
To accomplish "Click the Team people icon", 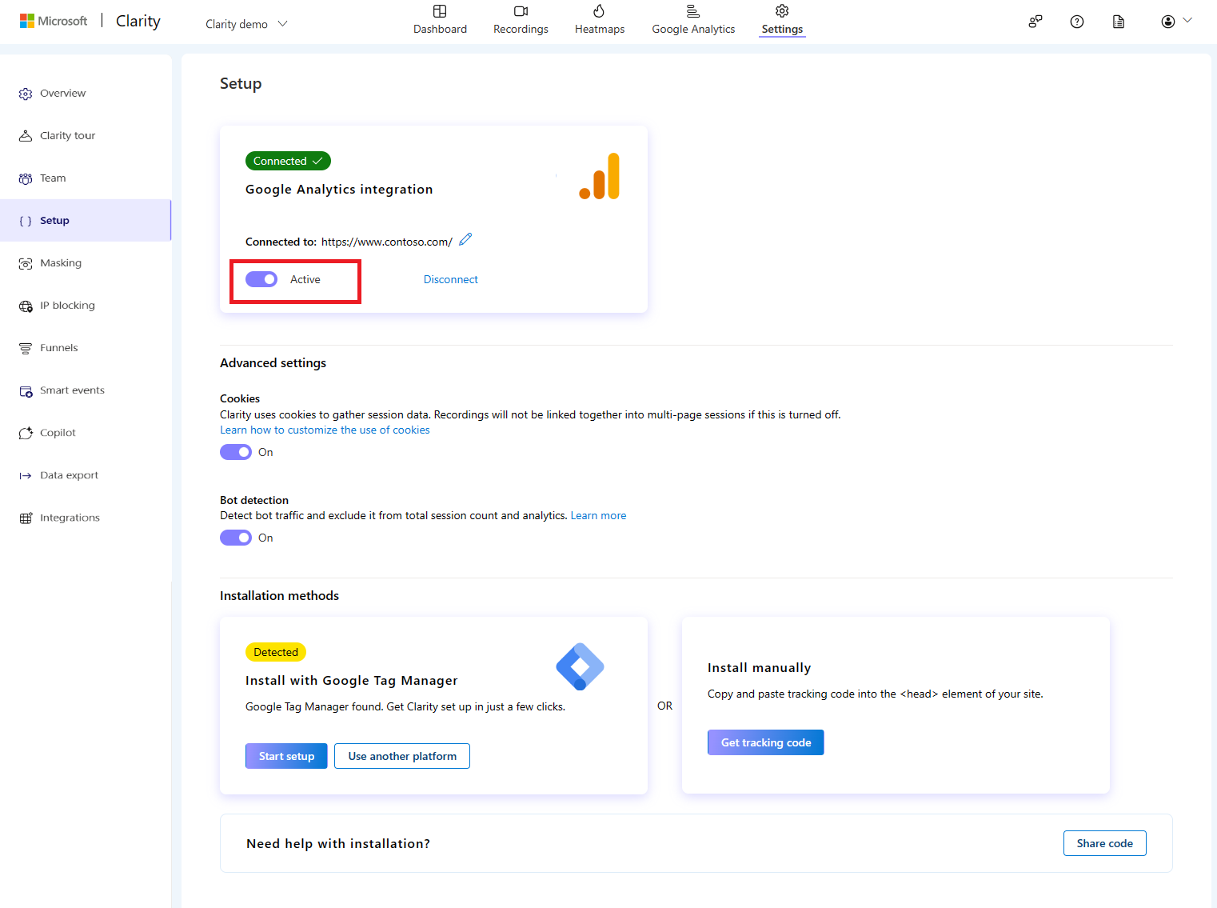I will (x=26, y=178).
